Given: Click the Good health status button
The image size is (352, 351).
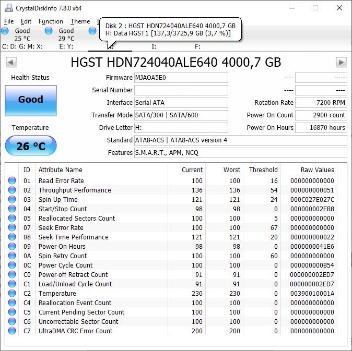Looking at the screenshot, I should [x=31, y=101].
